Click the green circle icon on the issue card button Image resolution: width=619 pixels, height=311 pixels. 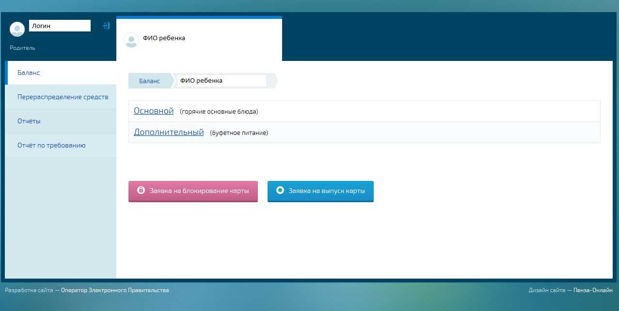[x=280, y=191]
